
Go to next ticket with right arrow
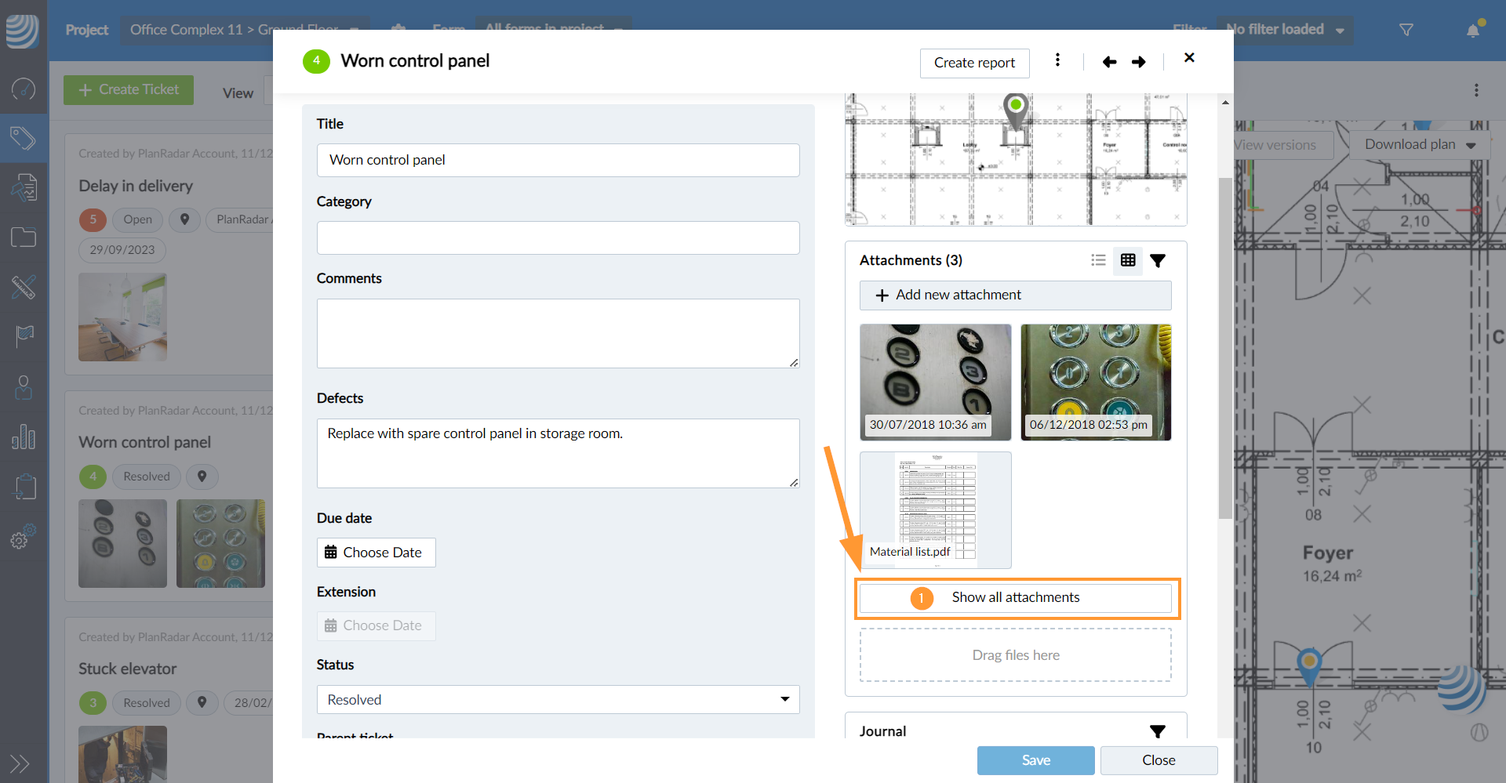[1139, 62]
